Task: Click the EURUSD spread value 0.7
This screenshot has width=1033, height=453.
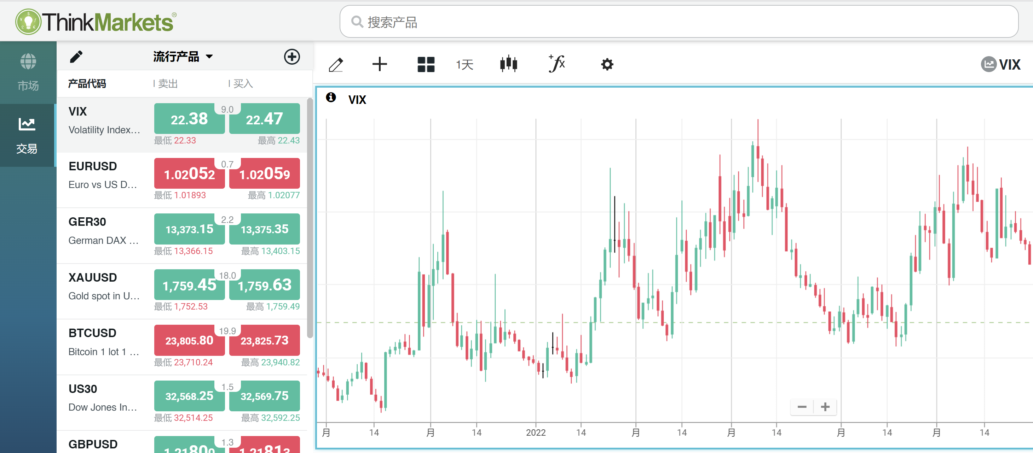Action: click(227, 164)
